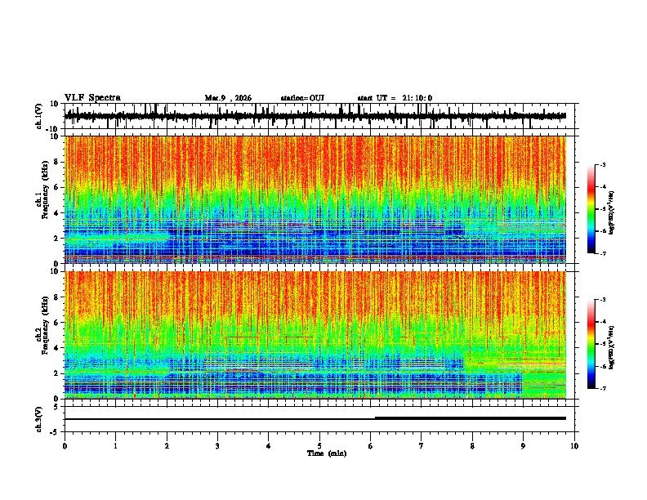The width and height of the screenshot is (647, 500).
Task: Click the "10" tick on the time axis
Action: 574,446
